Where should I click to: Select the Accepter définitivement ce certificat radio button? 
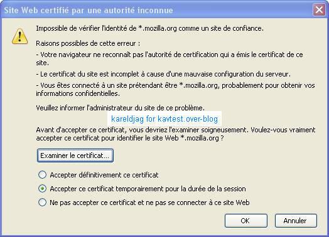43,175
